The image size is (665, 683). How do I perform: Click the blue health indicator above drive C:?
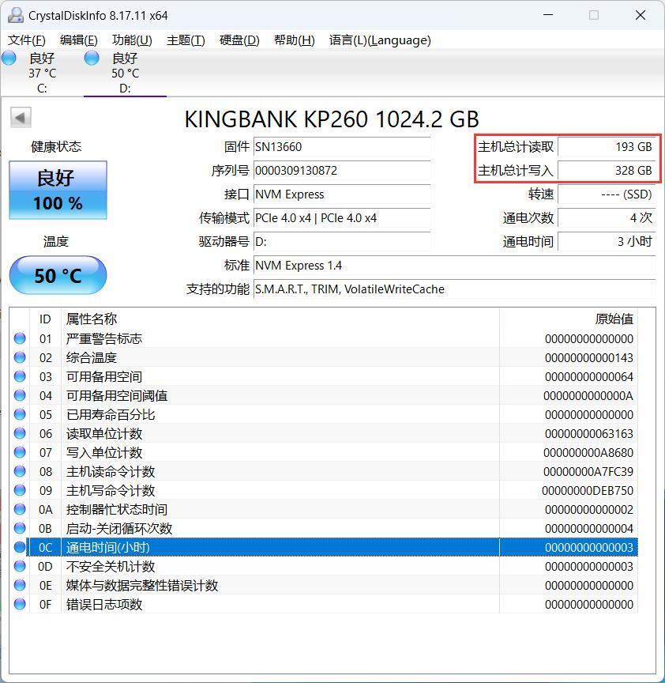tap(9, 58)
